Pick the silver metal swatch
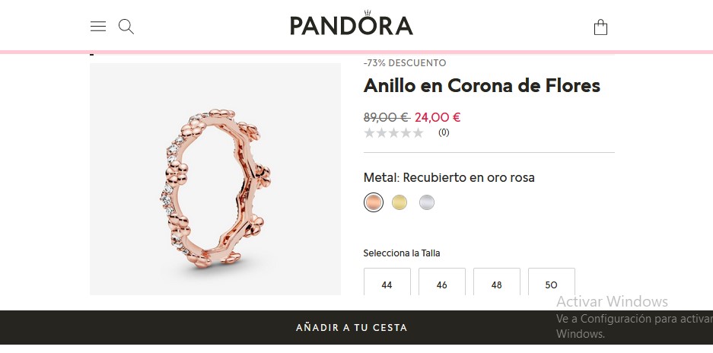The image size is (713, 353). coord(427,202)
